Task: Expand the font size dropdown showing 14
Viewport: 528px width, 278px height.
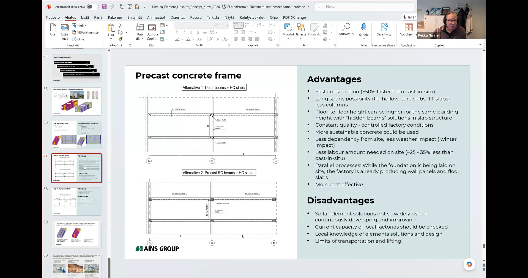Action: pos(227,26)
